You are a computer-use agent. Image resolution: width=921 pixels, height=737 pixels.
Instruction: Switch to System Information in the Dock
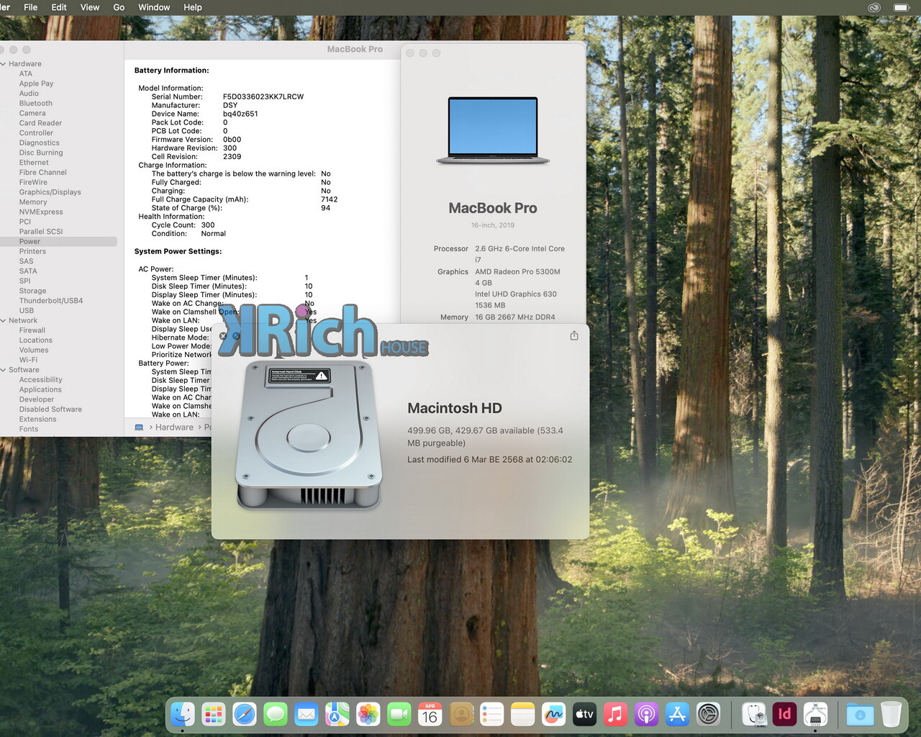815,714
